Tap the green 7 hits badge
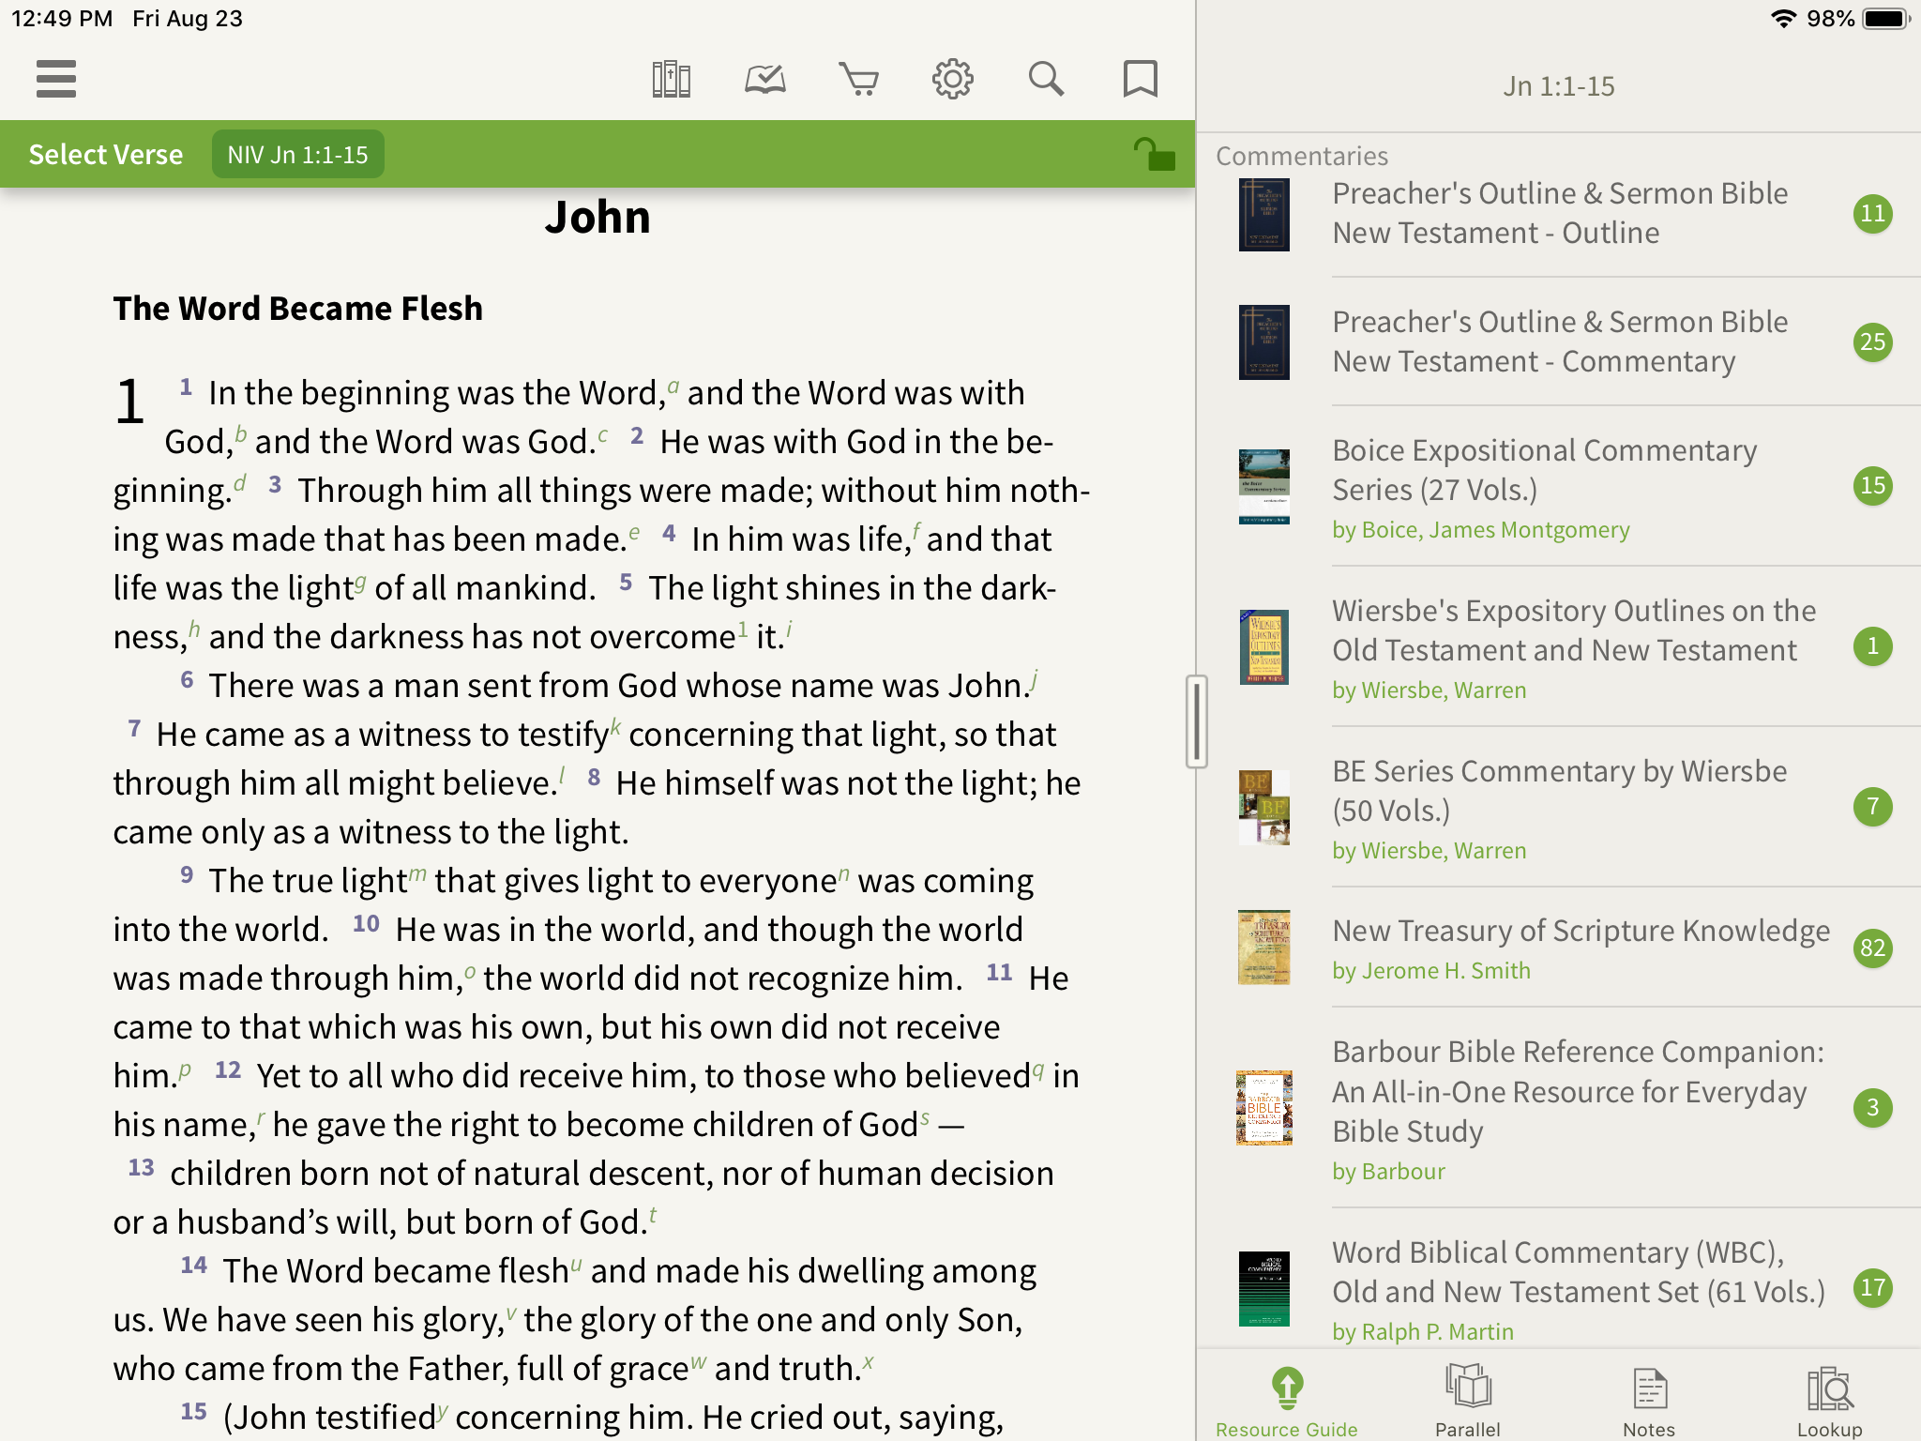The image size is (1921, 1441). 1873,807
